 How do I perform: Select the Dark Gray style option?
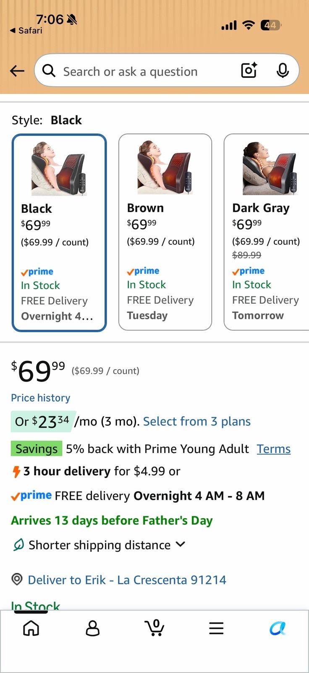267,232
